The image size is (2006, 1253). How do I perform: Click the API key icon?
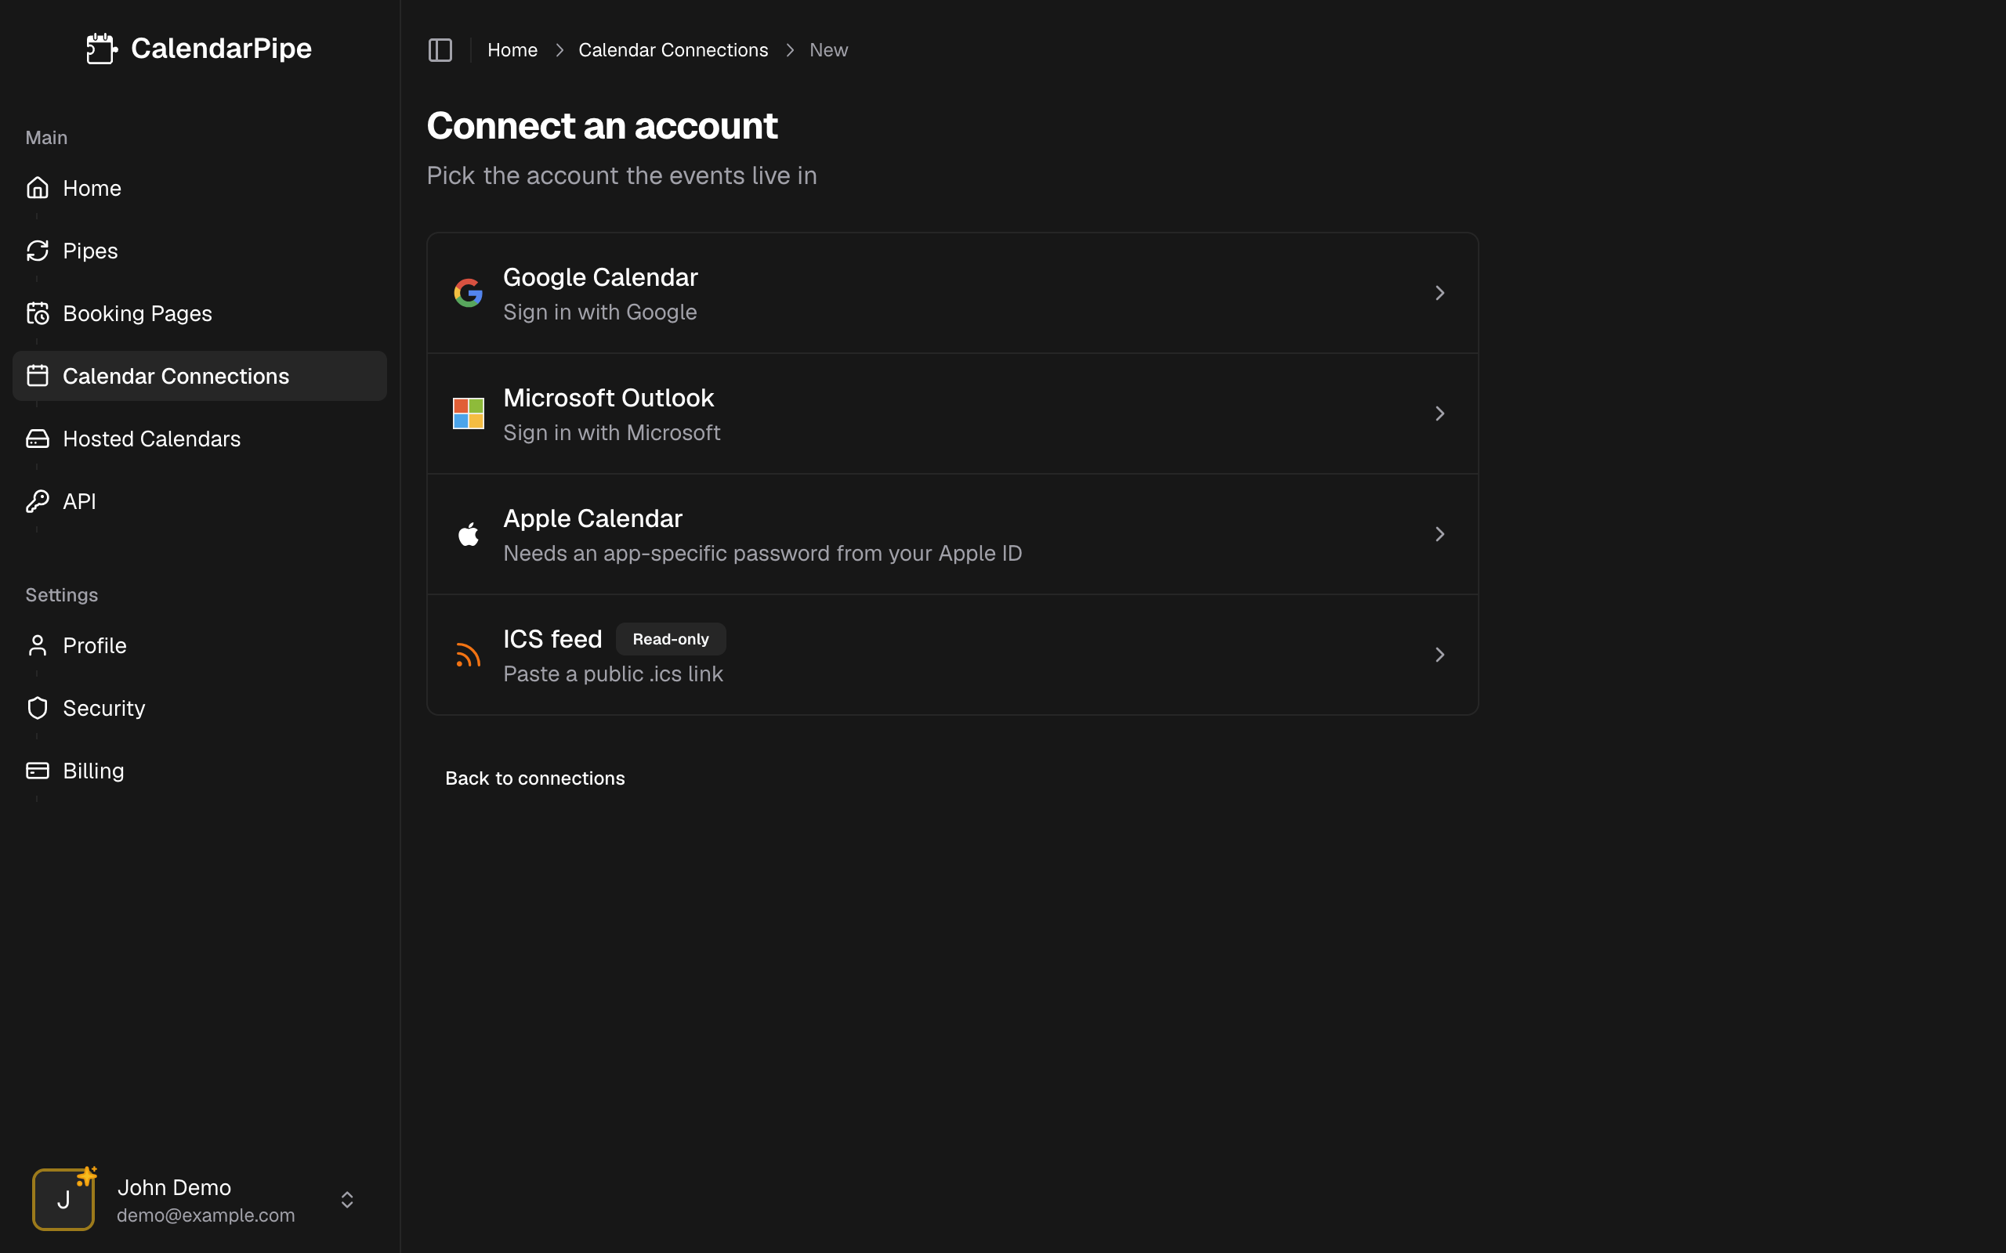pyautogui.click(x=38, y=501)
